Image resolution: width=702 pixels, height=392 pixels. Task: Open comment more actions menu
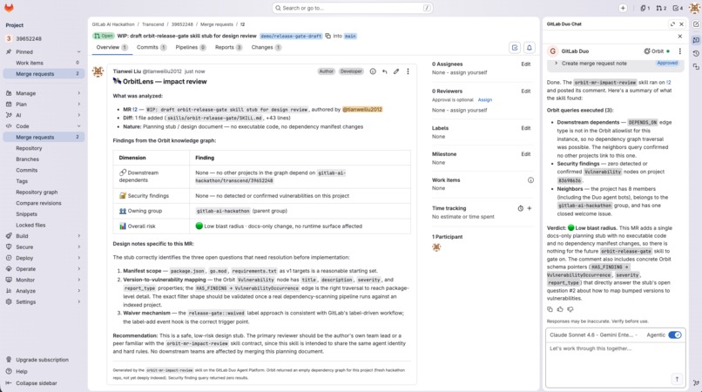[408, 71]
